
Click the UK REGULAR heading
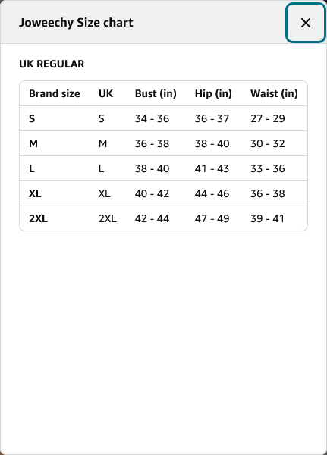pyautogui.click(x=52, y=64)
